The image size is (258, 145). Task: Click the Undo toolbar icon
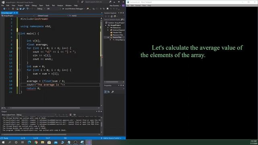point(27,9)
